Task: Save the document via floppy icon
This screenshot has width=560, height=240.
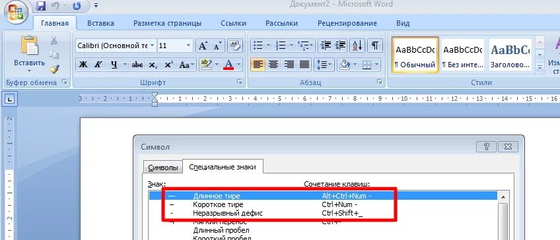Action: [x=41, y=6]
